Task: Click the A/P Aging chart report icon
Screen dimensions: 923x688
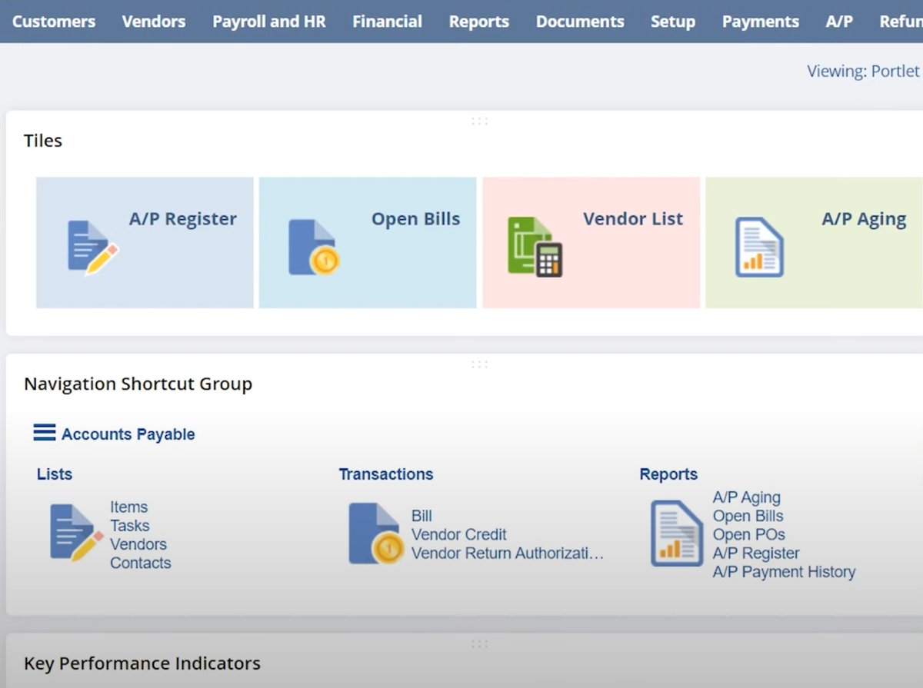Action: (759, 248)
